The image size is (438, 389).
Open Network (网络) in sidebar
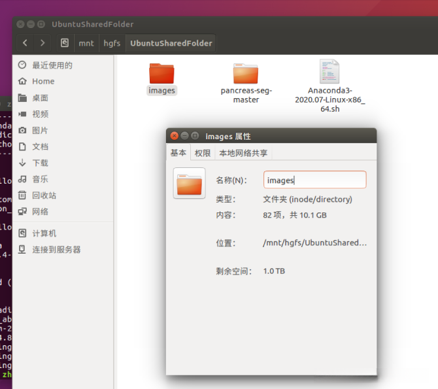63,211
